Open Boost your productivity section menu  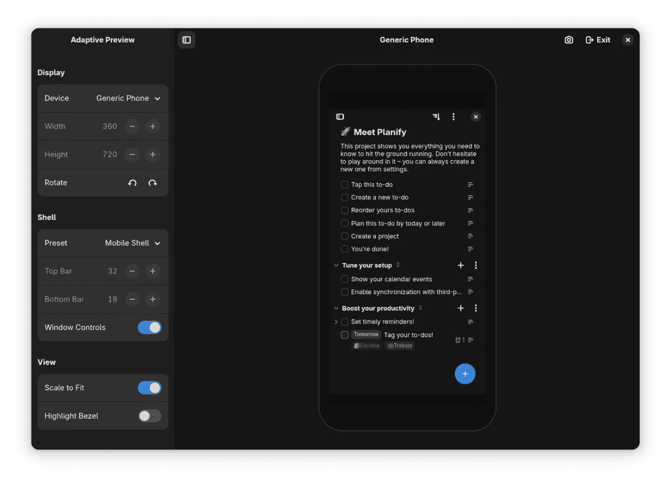476,308
